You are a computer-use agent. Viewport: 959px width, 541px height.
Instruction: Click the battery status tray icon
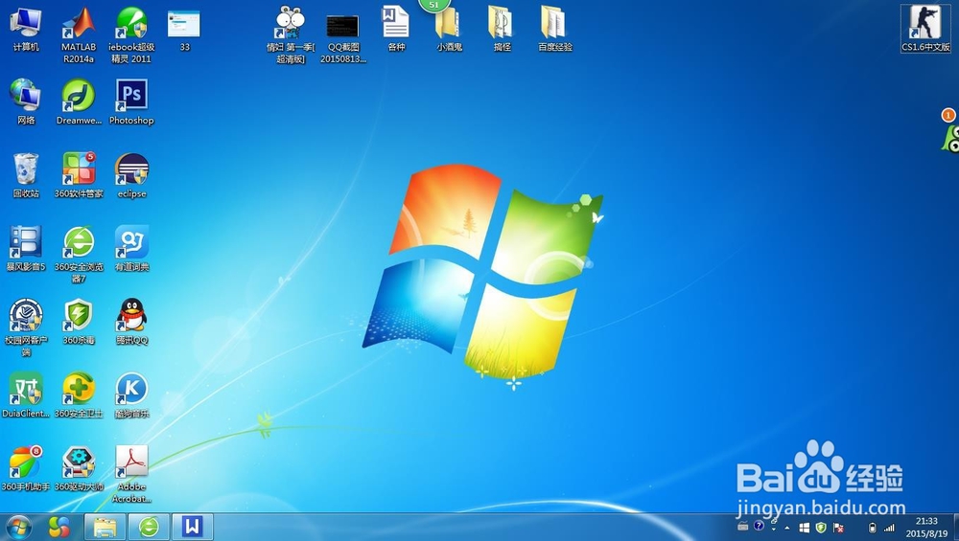point(872,528)
